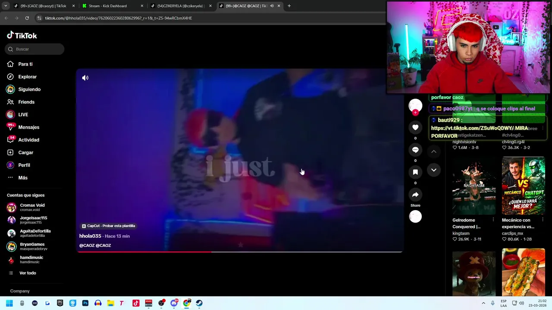The width and height of the screenshot is (552, 310).
Task: Open the Windows Start menu
Action: (x=9, y=303)
